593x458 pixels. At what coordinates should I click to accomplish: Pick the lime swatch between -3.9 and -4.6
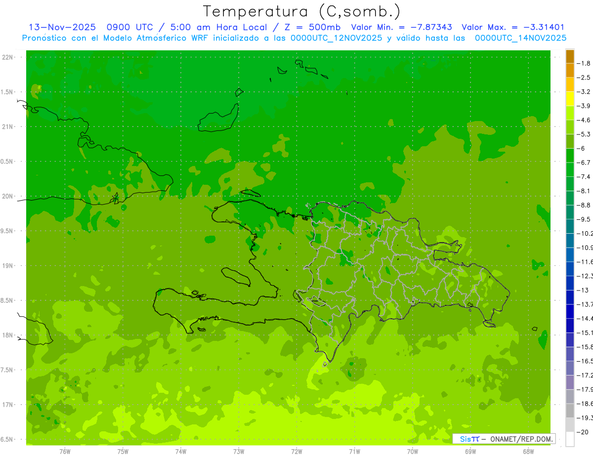pyautogui.click(x=570, y=113)
